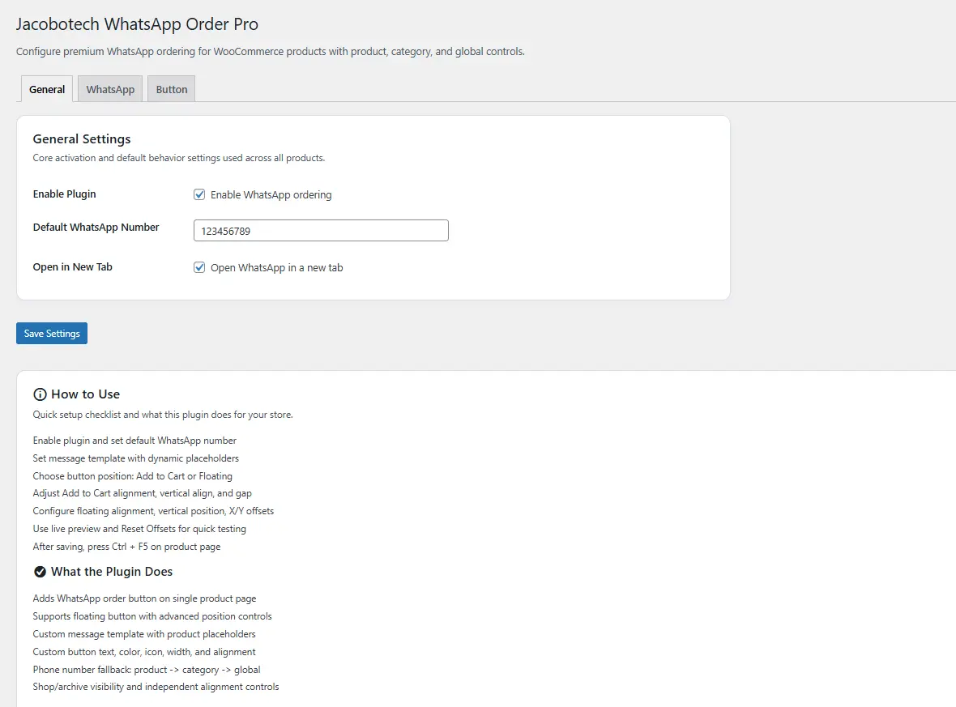Uncheck the Open WhatsApp in a new tab checkbox

tap(199, 267)
